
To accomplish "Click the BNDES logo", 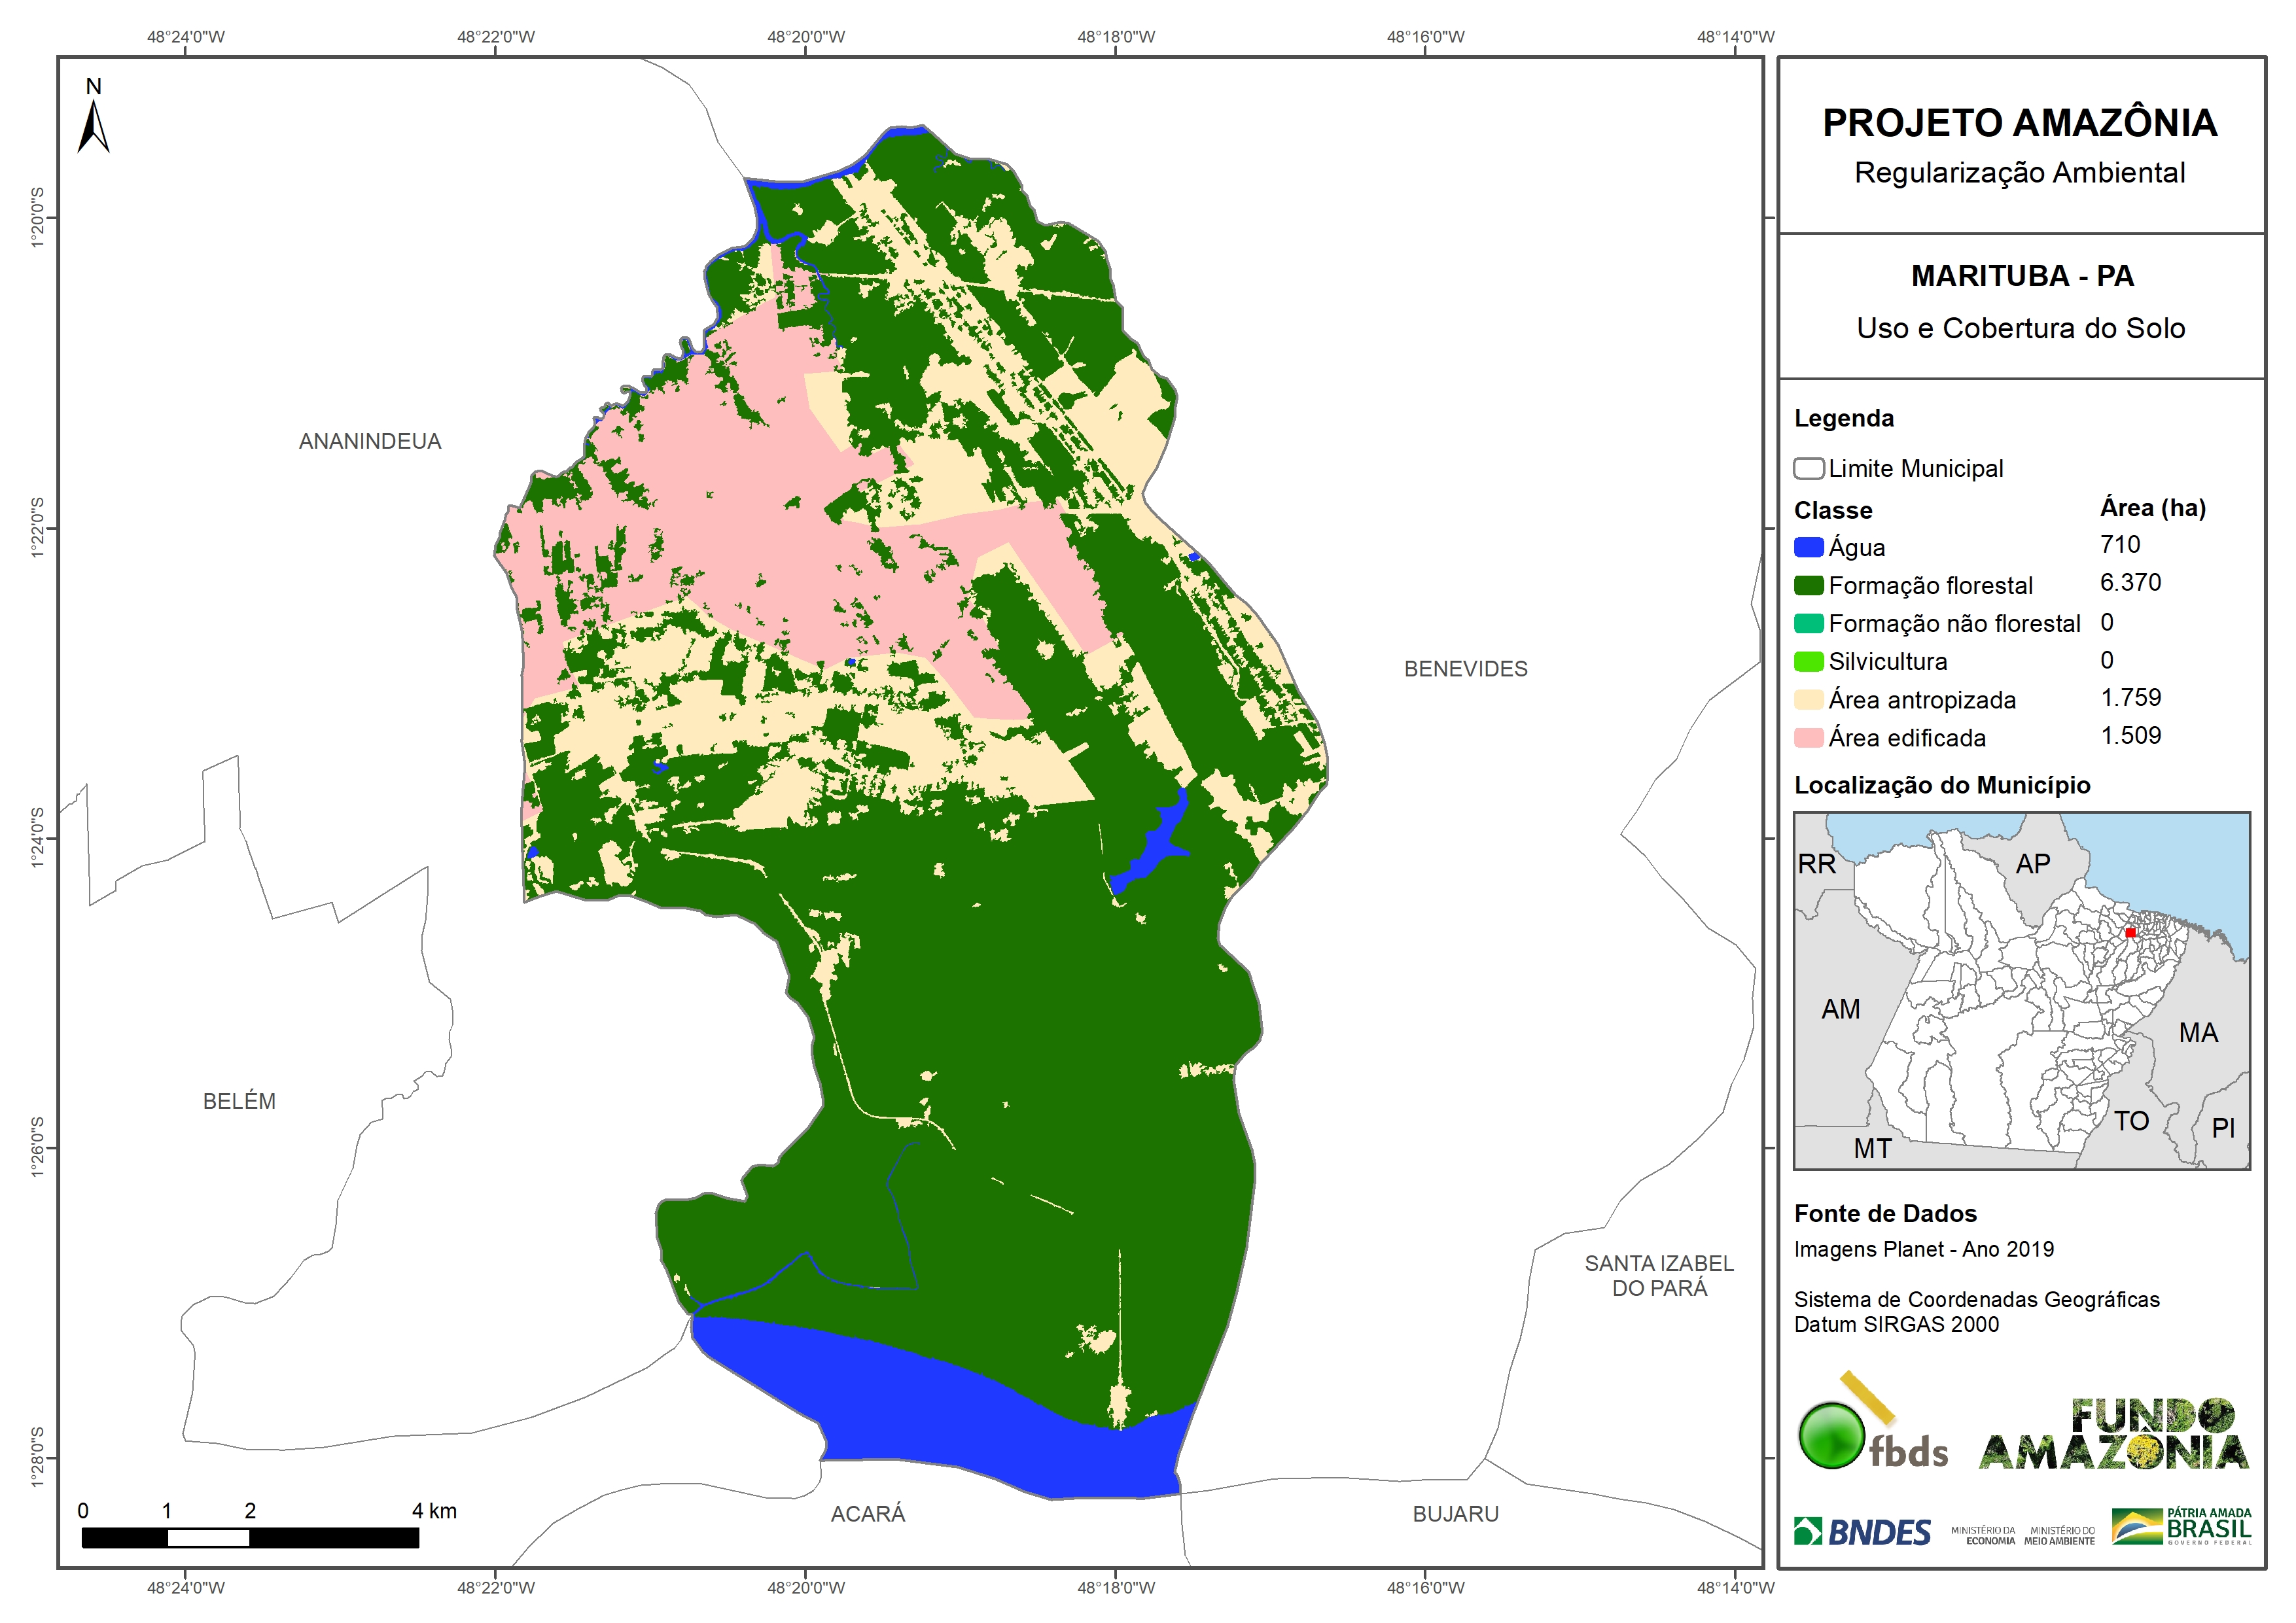I will click(x=1862, y=1531).
